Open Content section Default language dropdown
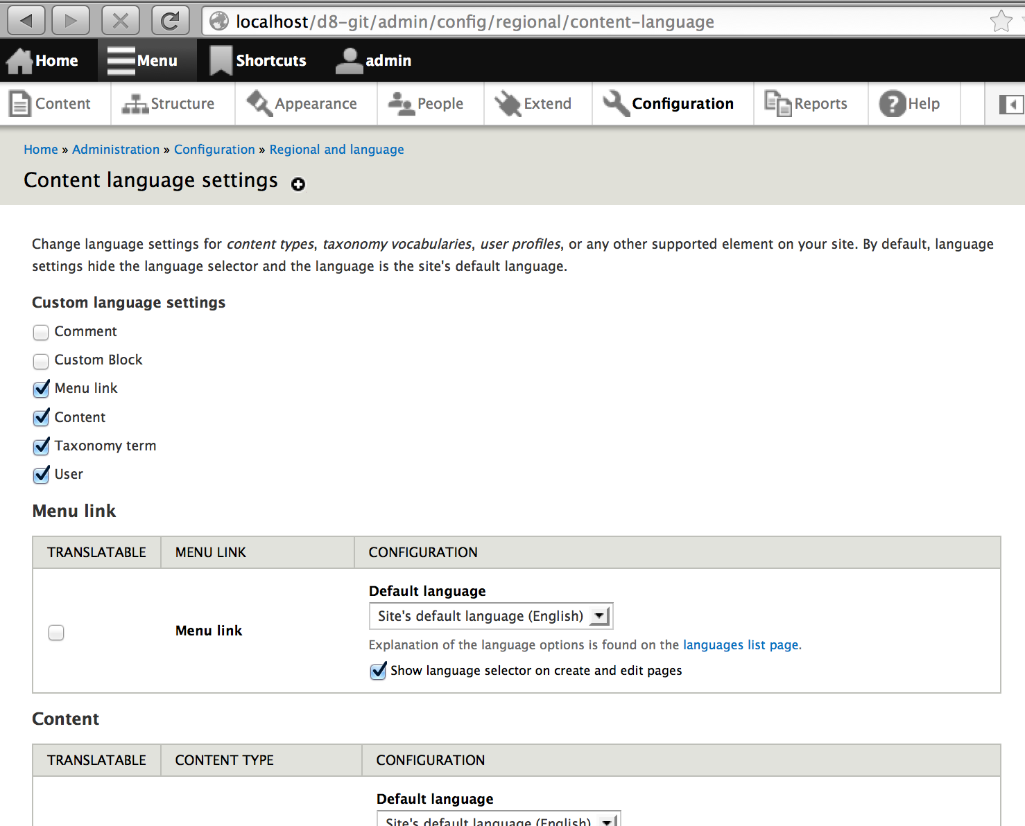This screenshot has height=826, width=1025. click(498, 820)
